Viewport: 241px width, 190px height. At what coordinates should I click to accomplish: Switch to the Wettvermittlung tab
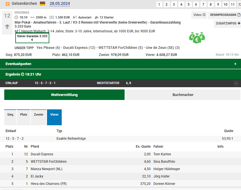(x=64, y=95)
